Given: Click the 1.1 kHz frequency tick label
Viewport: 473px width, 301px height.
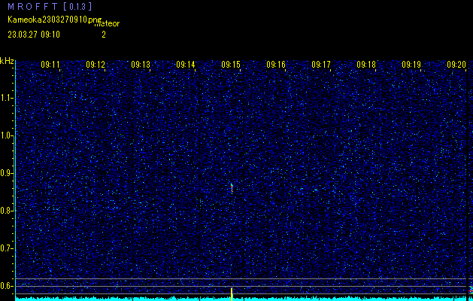Looking at the screenshot, I should [7, 98].
